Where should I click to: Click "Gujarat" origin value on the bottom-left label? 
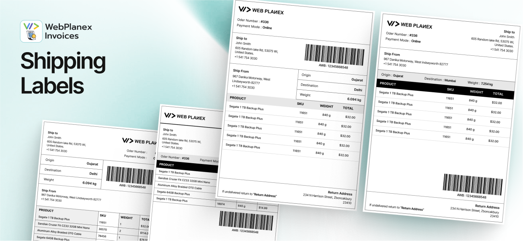[x=92, y=164]
